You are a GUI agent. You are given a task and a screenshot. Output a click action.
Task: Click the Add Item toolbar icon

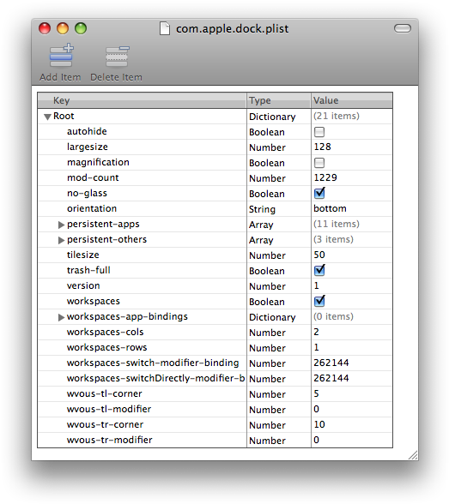tap(61, 55)
